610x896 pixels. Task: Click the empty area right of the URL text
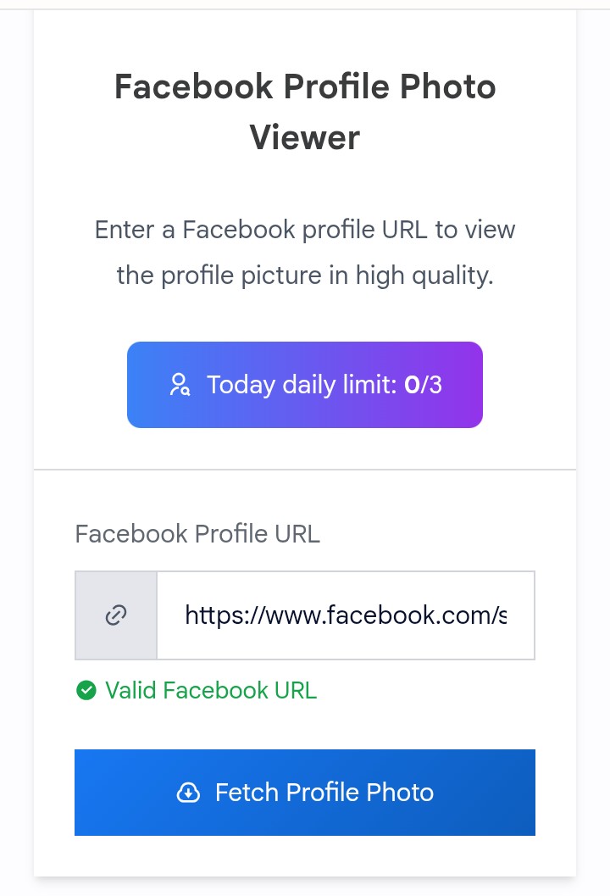click(520, 615)
